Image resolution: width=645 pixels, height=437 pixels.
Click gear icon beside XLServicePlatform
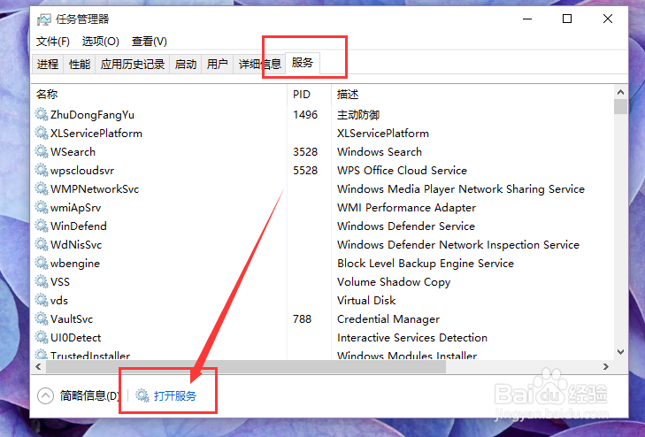[x=41, y=133]
